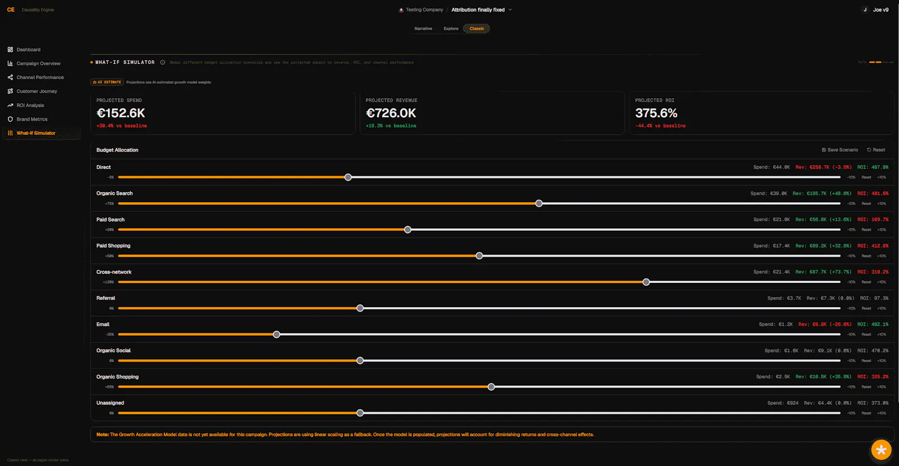
Task: Expand the Attribution finally fixed dropdown chevron
Action: coord(510,10)
